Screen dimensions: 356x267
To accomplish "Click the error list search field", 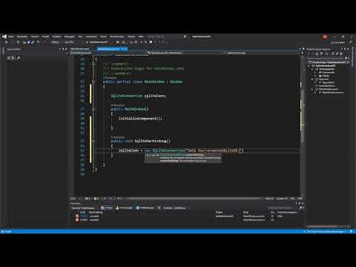I will tap(283, 208).
